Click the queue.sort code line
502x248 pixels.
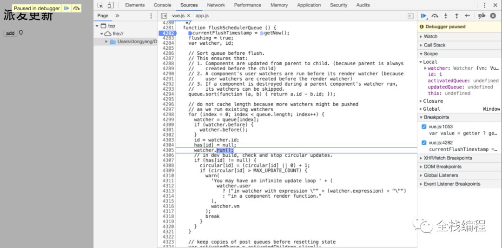pos(262,94)
